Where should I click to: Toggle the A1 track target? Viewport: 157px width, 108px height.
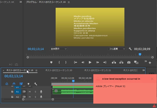(17, 92)
